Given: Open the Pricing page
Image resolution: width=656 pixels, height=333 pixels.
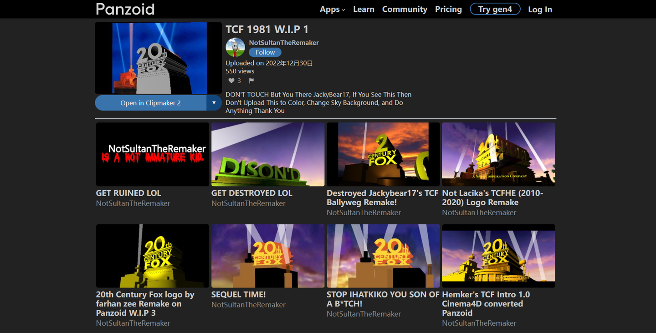Looking at the screenshot, I should pyautogui.click(x=448, y=9).
